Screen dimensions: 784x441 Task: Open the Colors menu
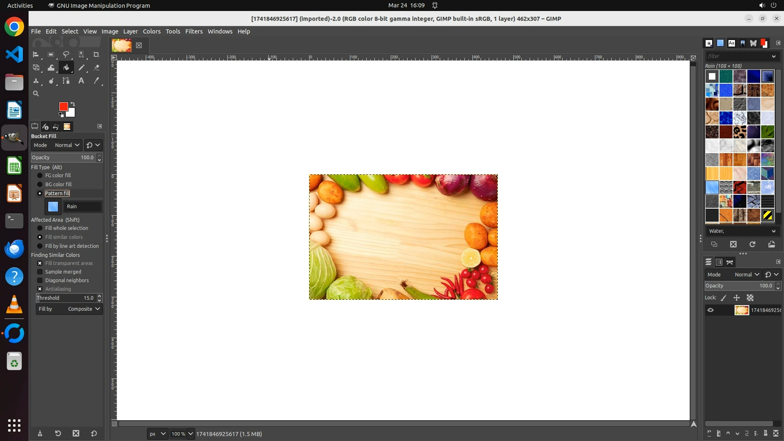(x=151, y=31)
